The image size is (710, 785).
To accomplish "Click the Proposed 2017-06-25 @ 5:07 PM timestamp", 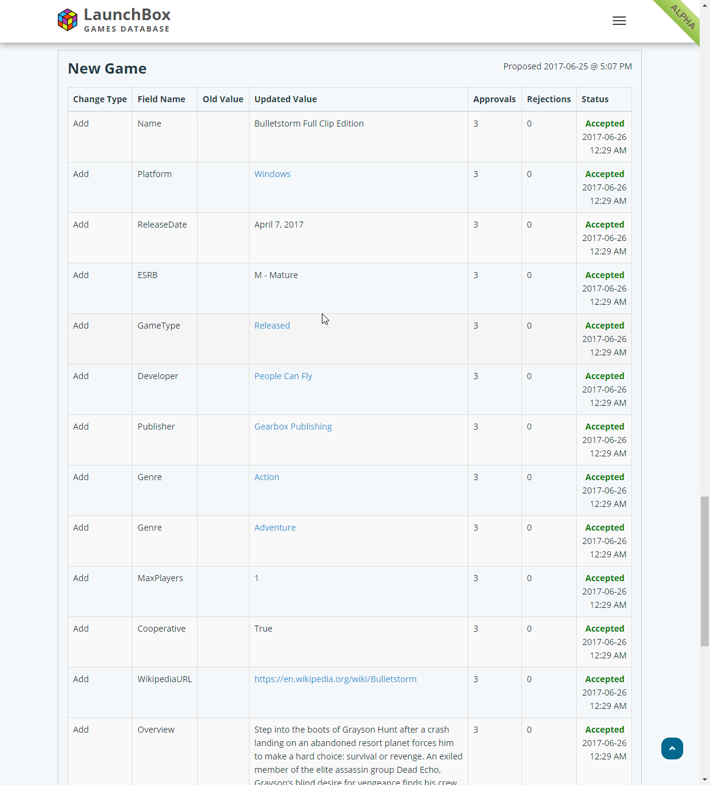I will tap(568, 66).
